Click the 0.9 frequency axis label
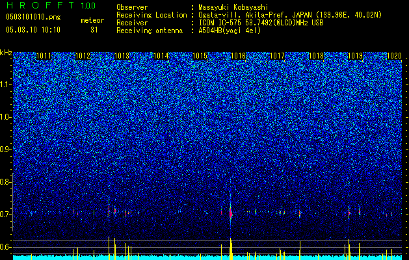Image resolution: width=409 pixels, height=260 pixels. (x=6, y=149)
